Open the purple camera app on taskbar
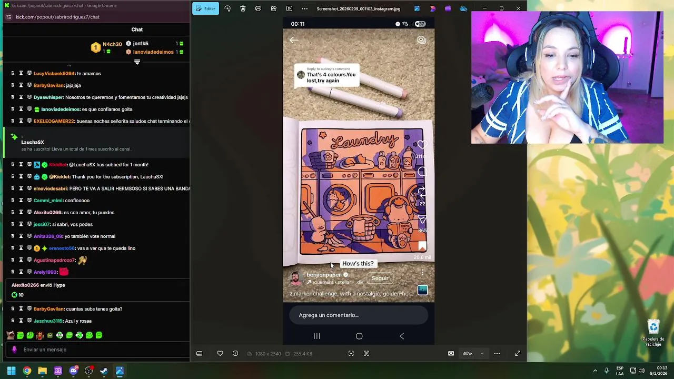The width and height of the screenshot is (674, 379). pos(58,371)
